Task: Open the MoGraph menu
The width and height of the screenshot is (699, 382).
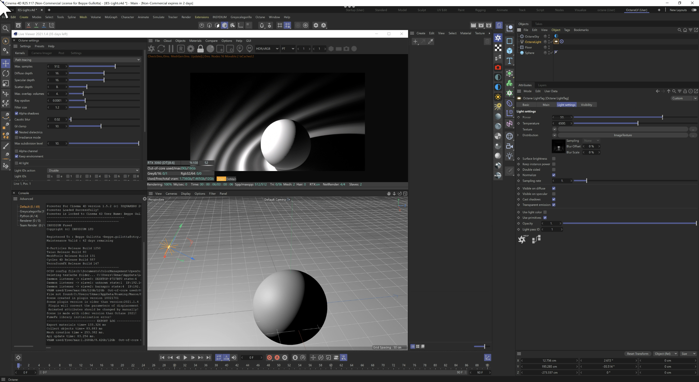Action: click(x=111, y=17)
